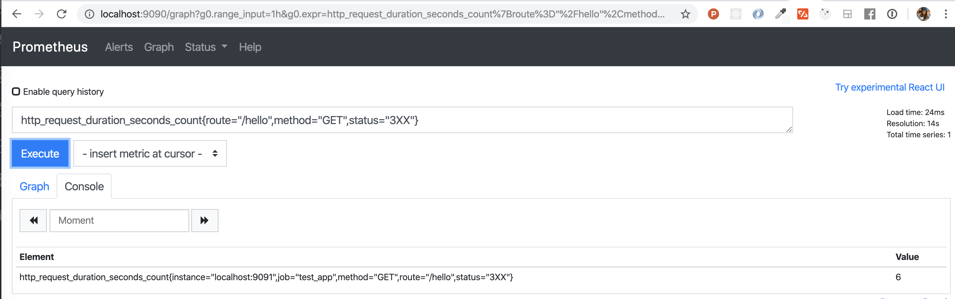Open the Product Hunt extension

tap(713, 14)
